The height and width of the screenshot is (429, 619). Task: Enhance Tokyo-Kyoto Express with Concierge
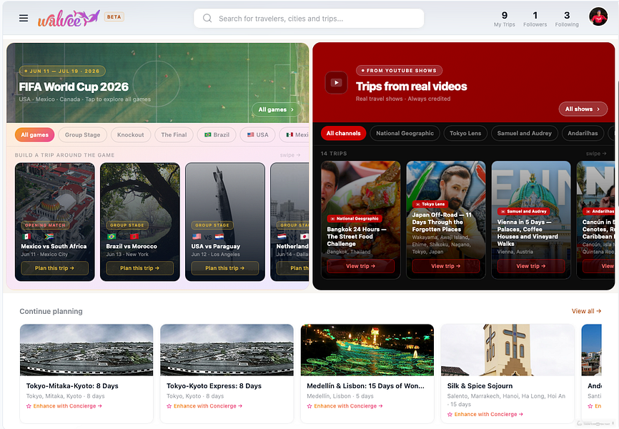[x=204, y=406]
